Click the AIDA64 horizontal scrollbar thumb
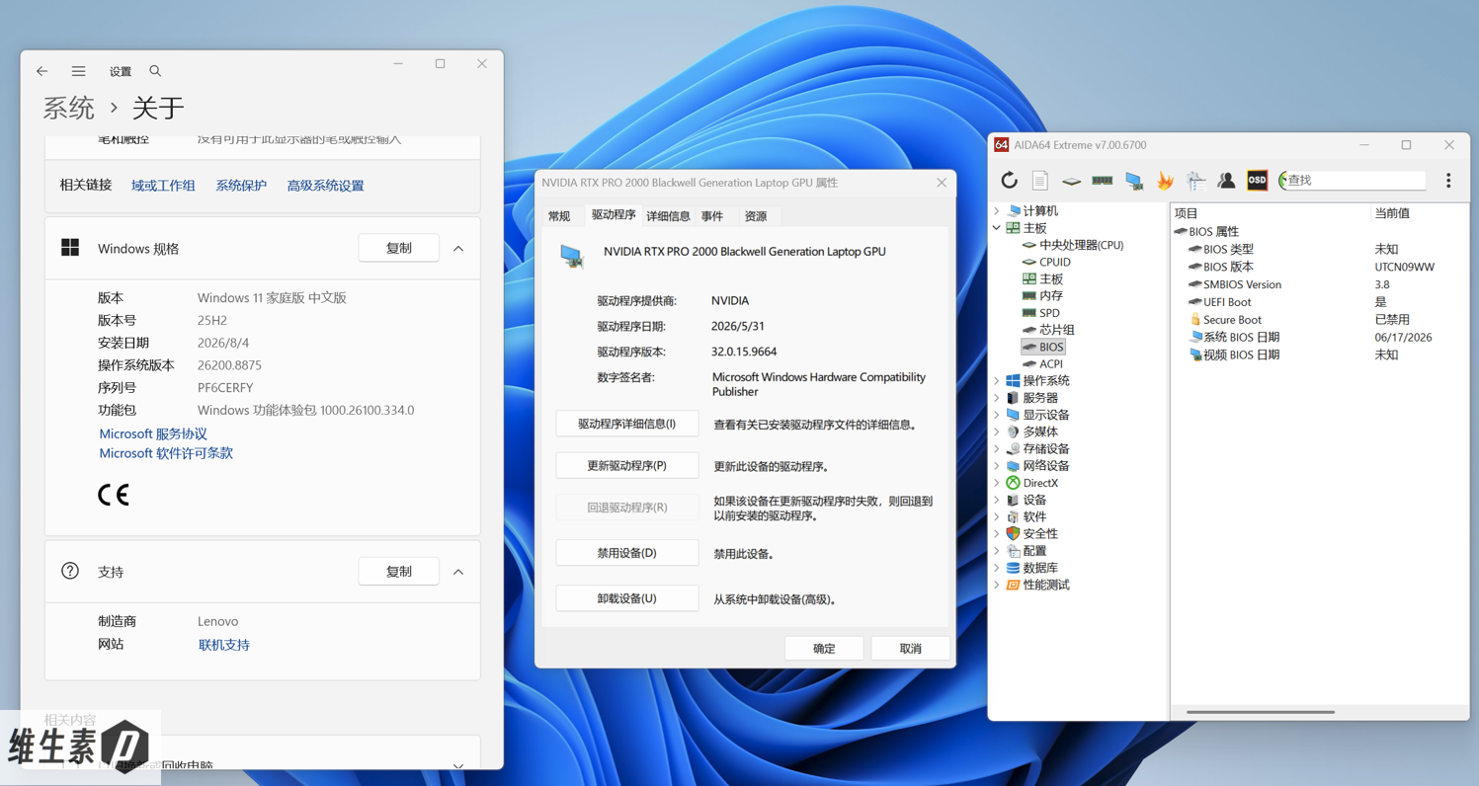The image size is (1479, 786). [x=1261, y=712]
